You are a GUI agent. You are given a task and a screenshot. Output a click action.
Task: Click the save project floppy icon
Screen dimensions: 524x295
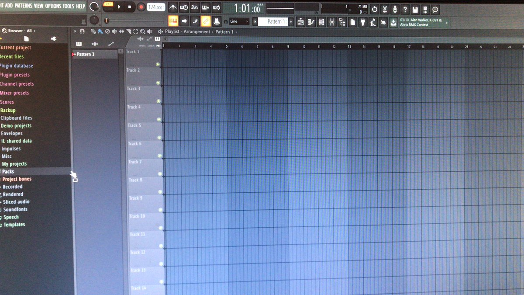point(415,9)
